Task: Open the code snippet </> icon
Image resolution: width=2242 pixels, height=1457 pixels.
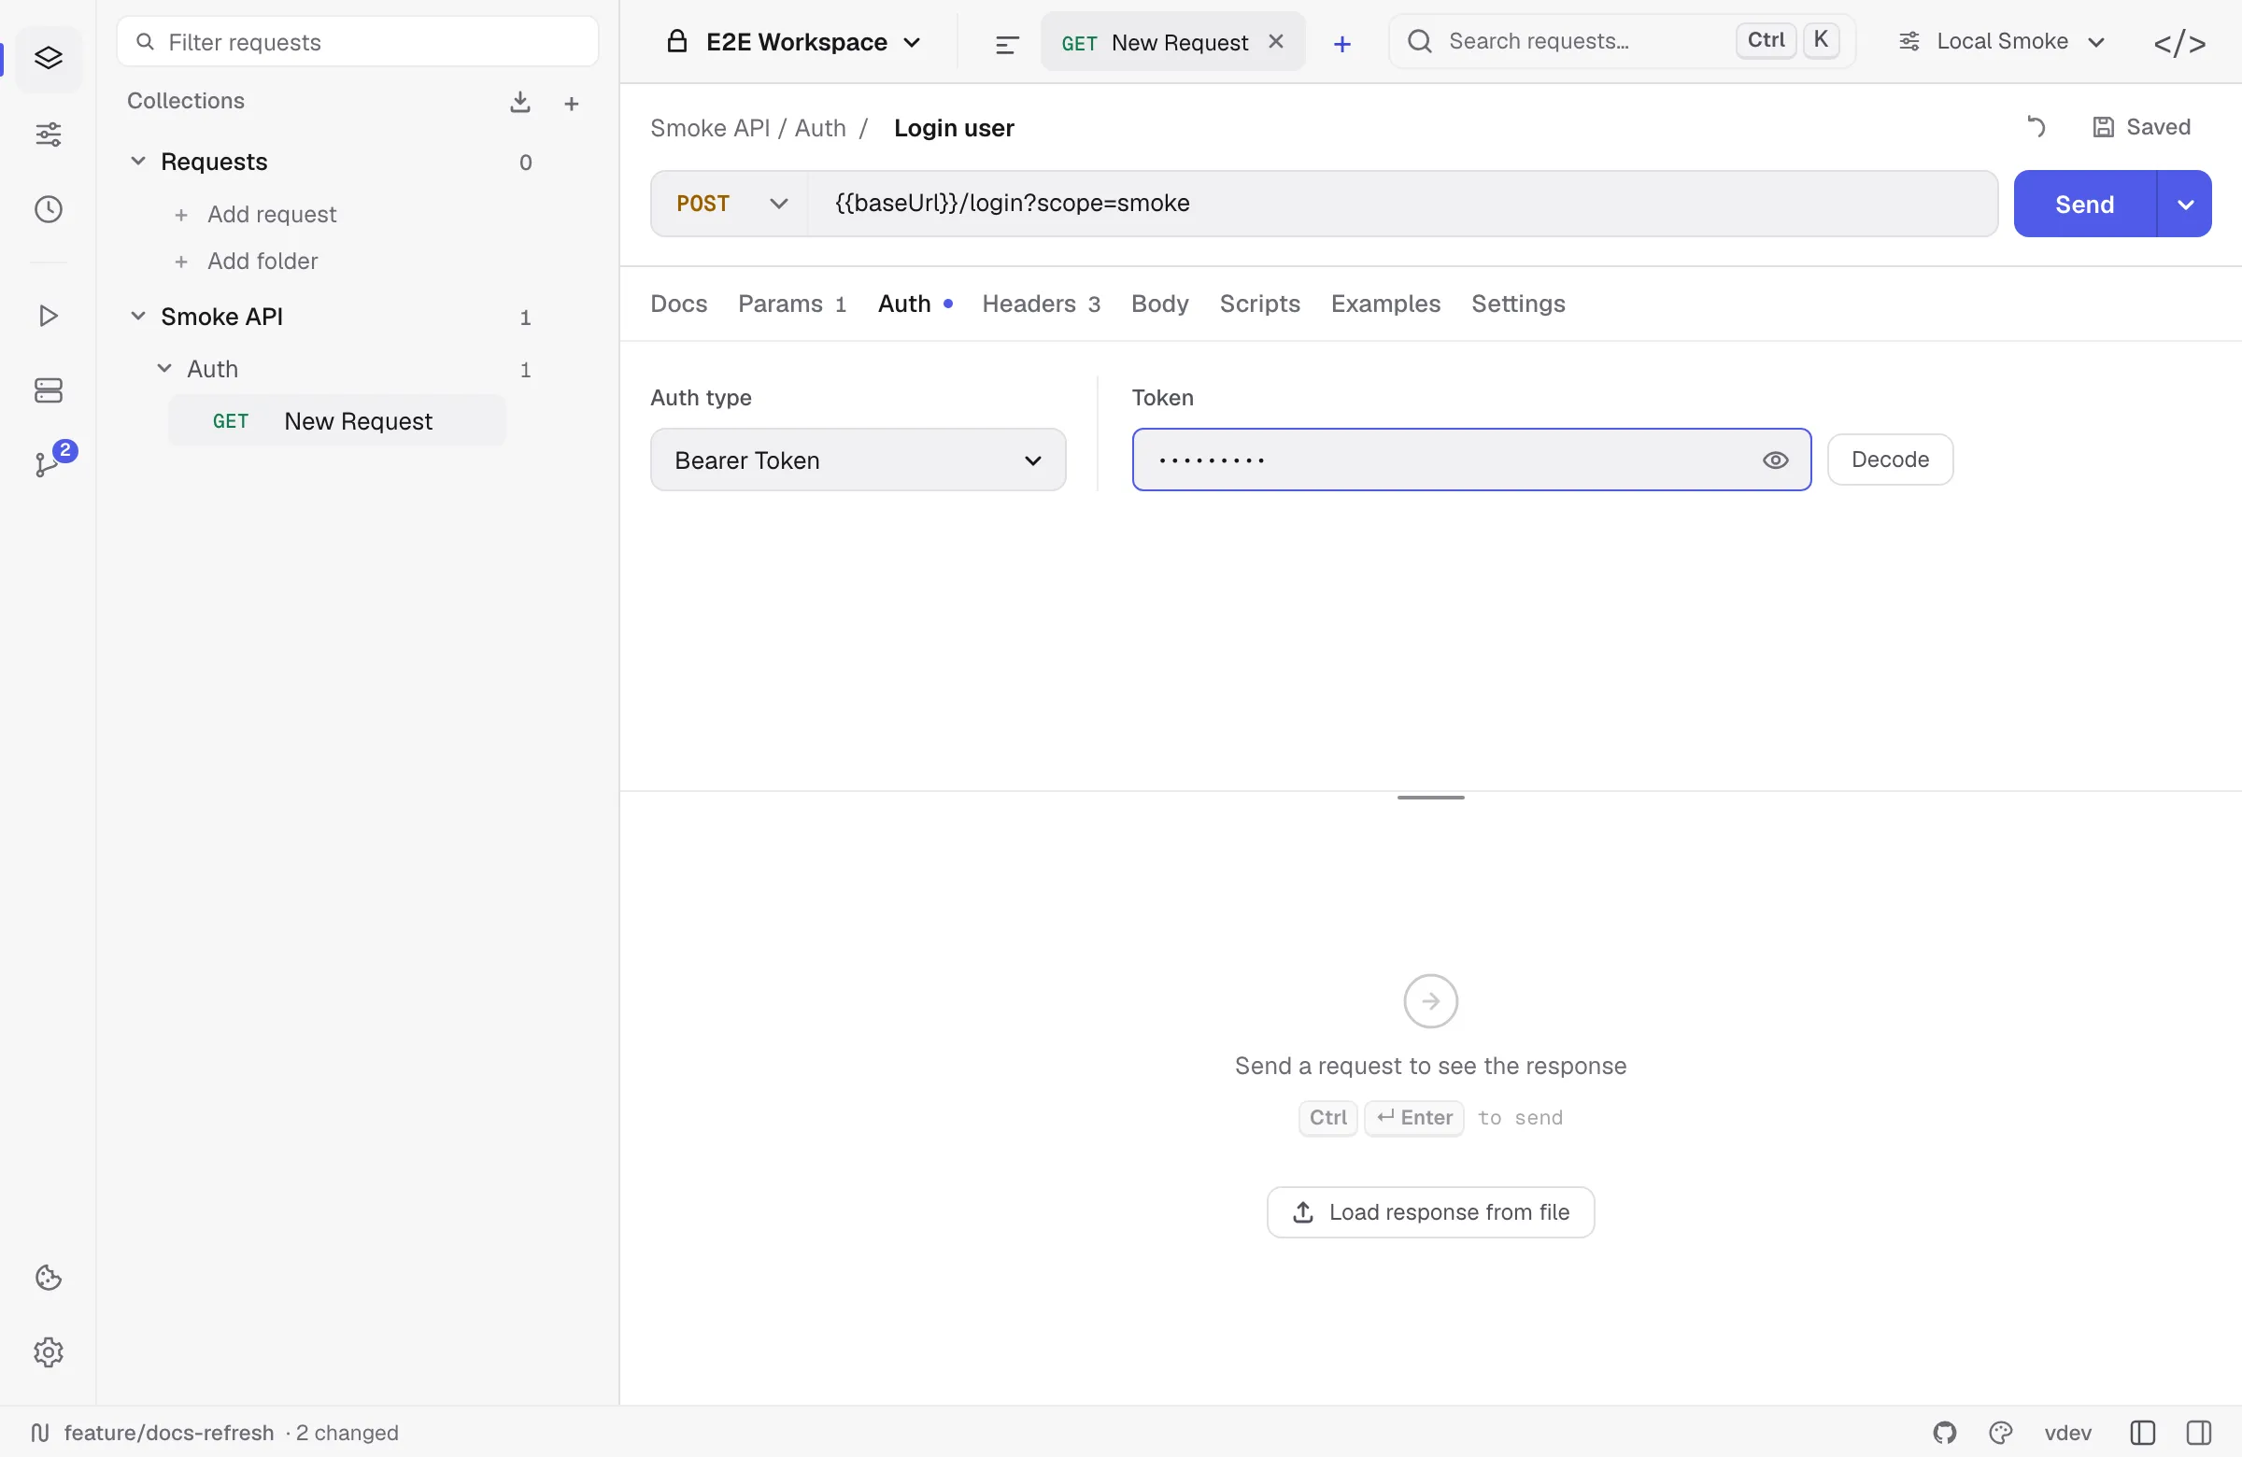Action: [2178, 43]
